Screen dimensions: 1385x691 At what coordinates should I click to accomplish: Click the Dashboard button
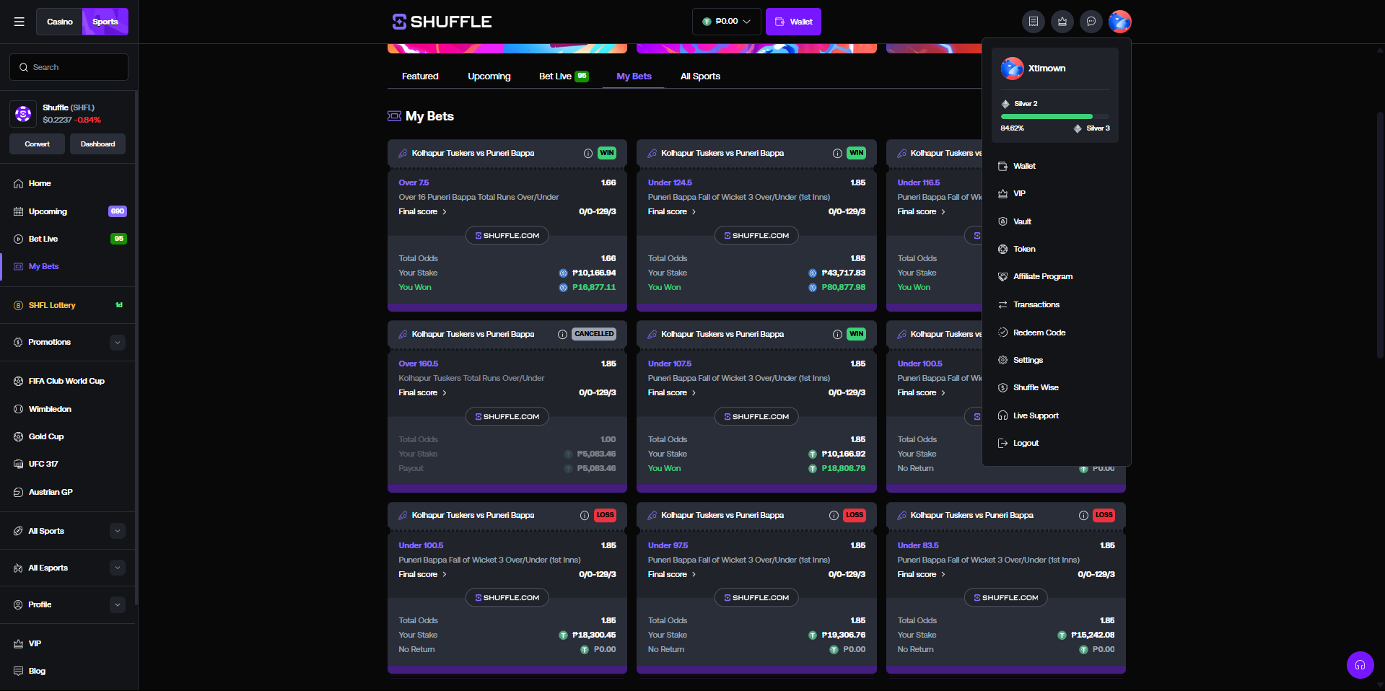click(x=97, y=144)
